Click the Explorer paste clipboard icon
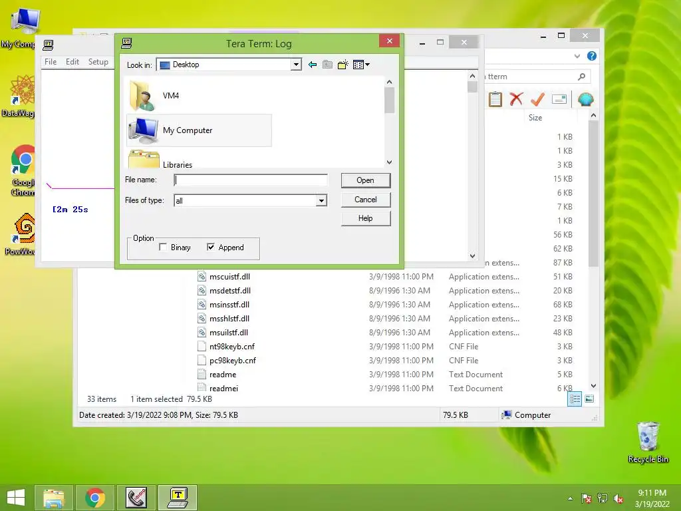This screenshot has width=681, height=511. point(495,100)
